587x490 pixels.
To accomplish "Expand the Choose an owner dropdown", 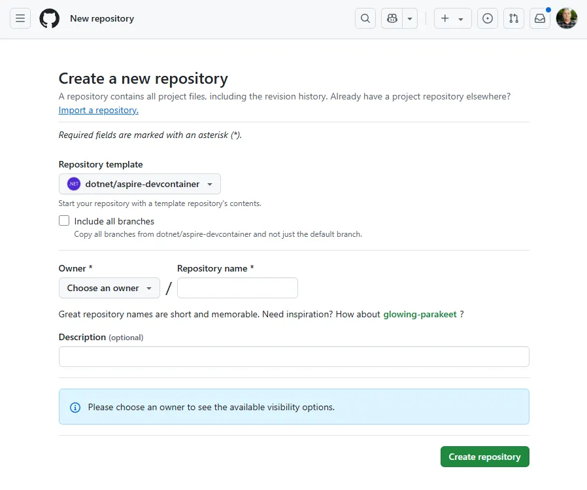I will pos(109,288).
